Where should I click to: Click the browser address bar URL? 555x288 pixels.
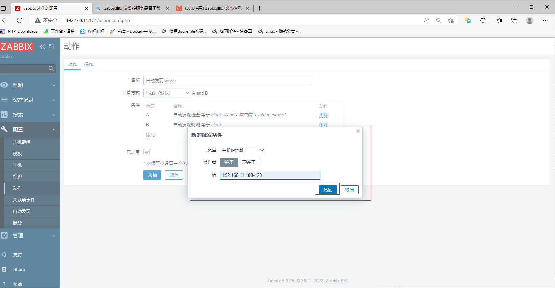coord(98,20)
